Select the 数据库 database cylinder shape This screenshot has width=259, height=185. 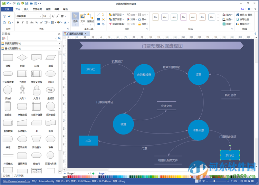click(8, 106)
